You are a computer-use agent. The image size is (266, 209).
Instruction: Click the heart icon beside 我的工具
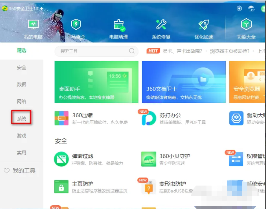[x=6, y=171]
